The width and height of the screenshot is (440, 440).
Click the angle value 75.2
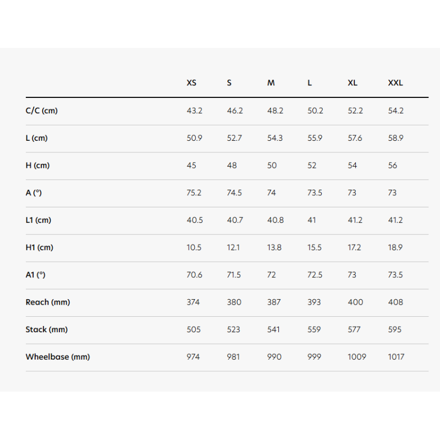click(194, 193)
